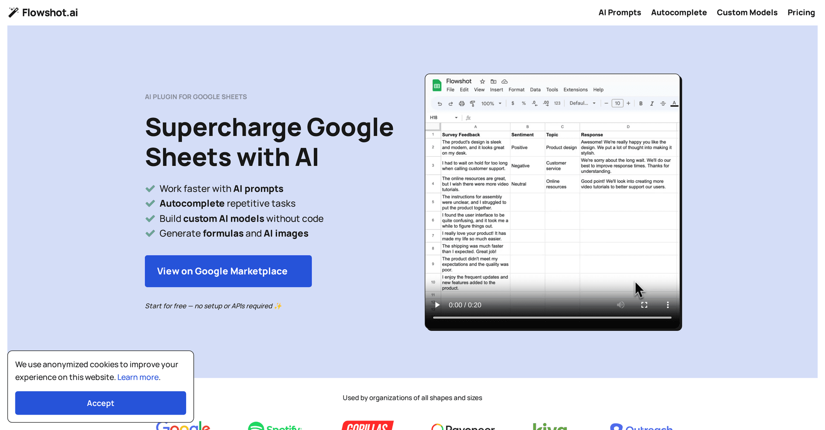Image resolution: width=825 pixels, height=430 pixels.
Task: Open the 100% zoom dropdown
Action: click(491, 104)
